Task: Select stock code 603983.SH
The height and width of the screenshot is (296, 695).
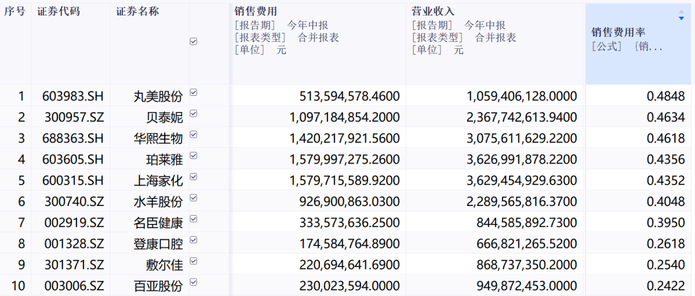Action: pos(73,96)
